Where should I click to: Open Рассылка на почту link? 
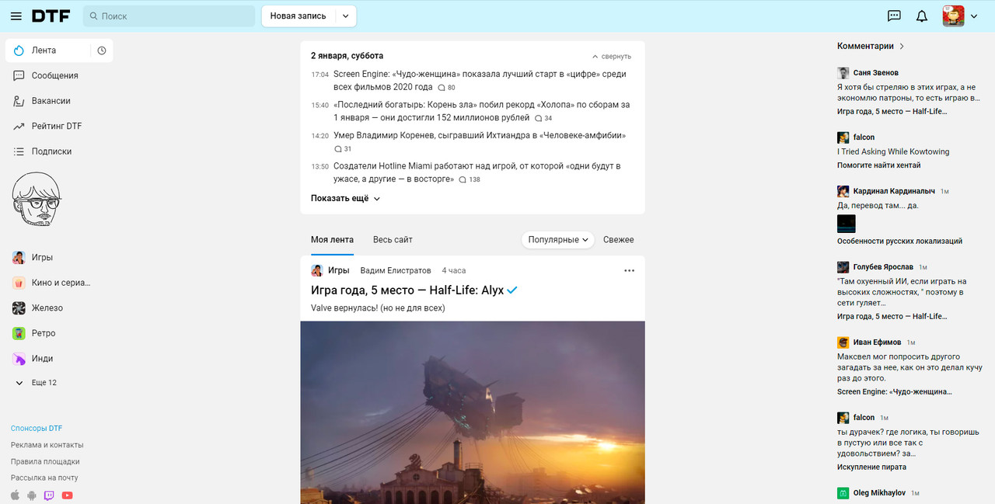point(44,478)
